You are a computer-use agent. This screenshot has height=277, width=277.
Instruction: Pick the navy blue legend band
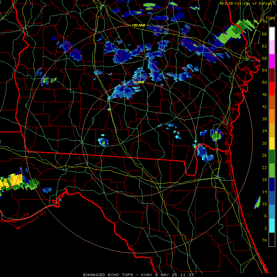(x=272, y=184)
